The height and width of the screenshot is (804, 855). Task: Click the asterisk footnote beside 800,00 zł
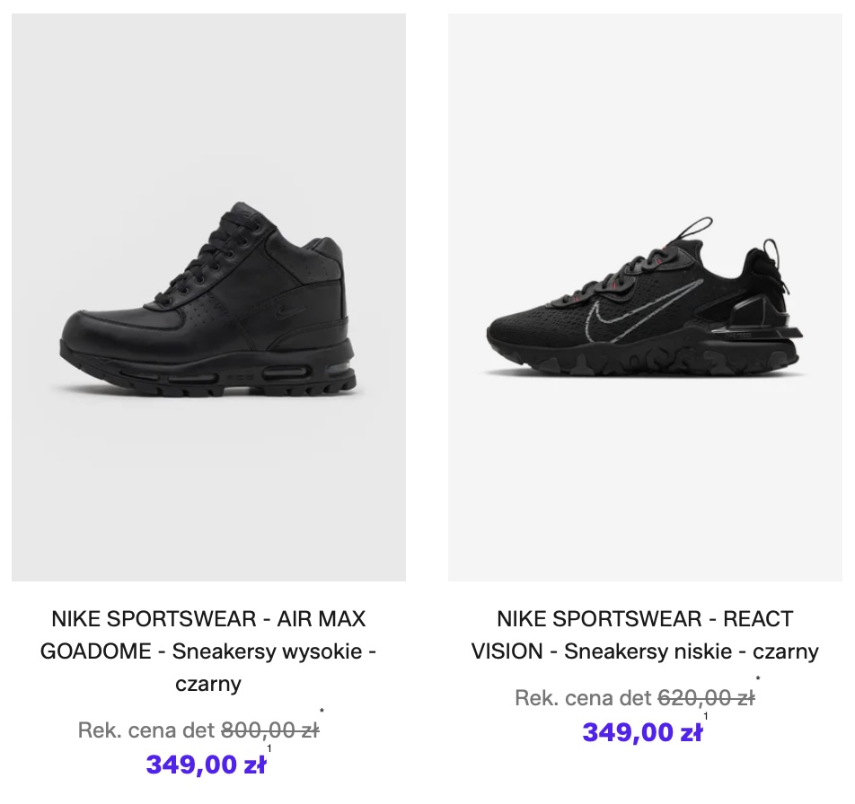point(322,712)
